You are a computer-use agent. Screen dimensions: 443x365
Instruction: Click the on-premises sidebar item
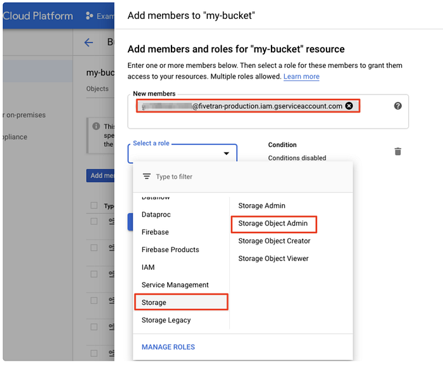(x=24, y=115)
